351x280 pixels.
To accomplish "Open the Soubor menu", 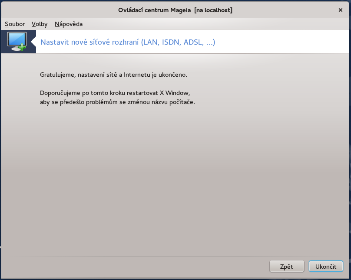I will (15, 24).
